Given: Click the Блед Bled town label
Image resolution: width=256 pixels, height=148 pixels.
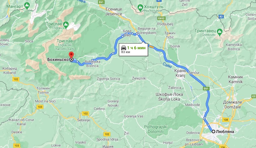Looking at the screenshot, I should 127,33.
